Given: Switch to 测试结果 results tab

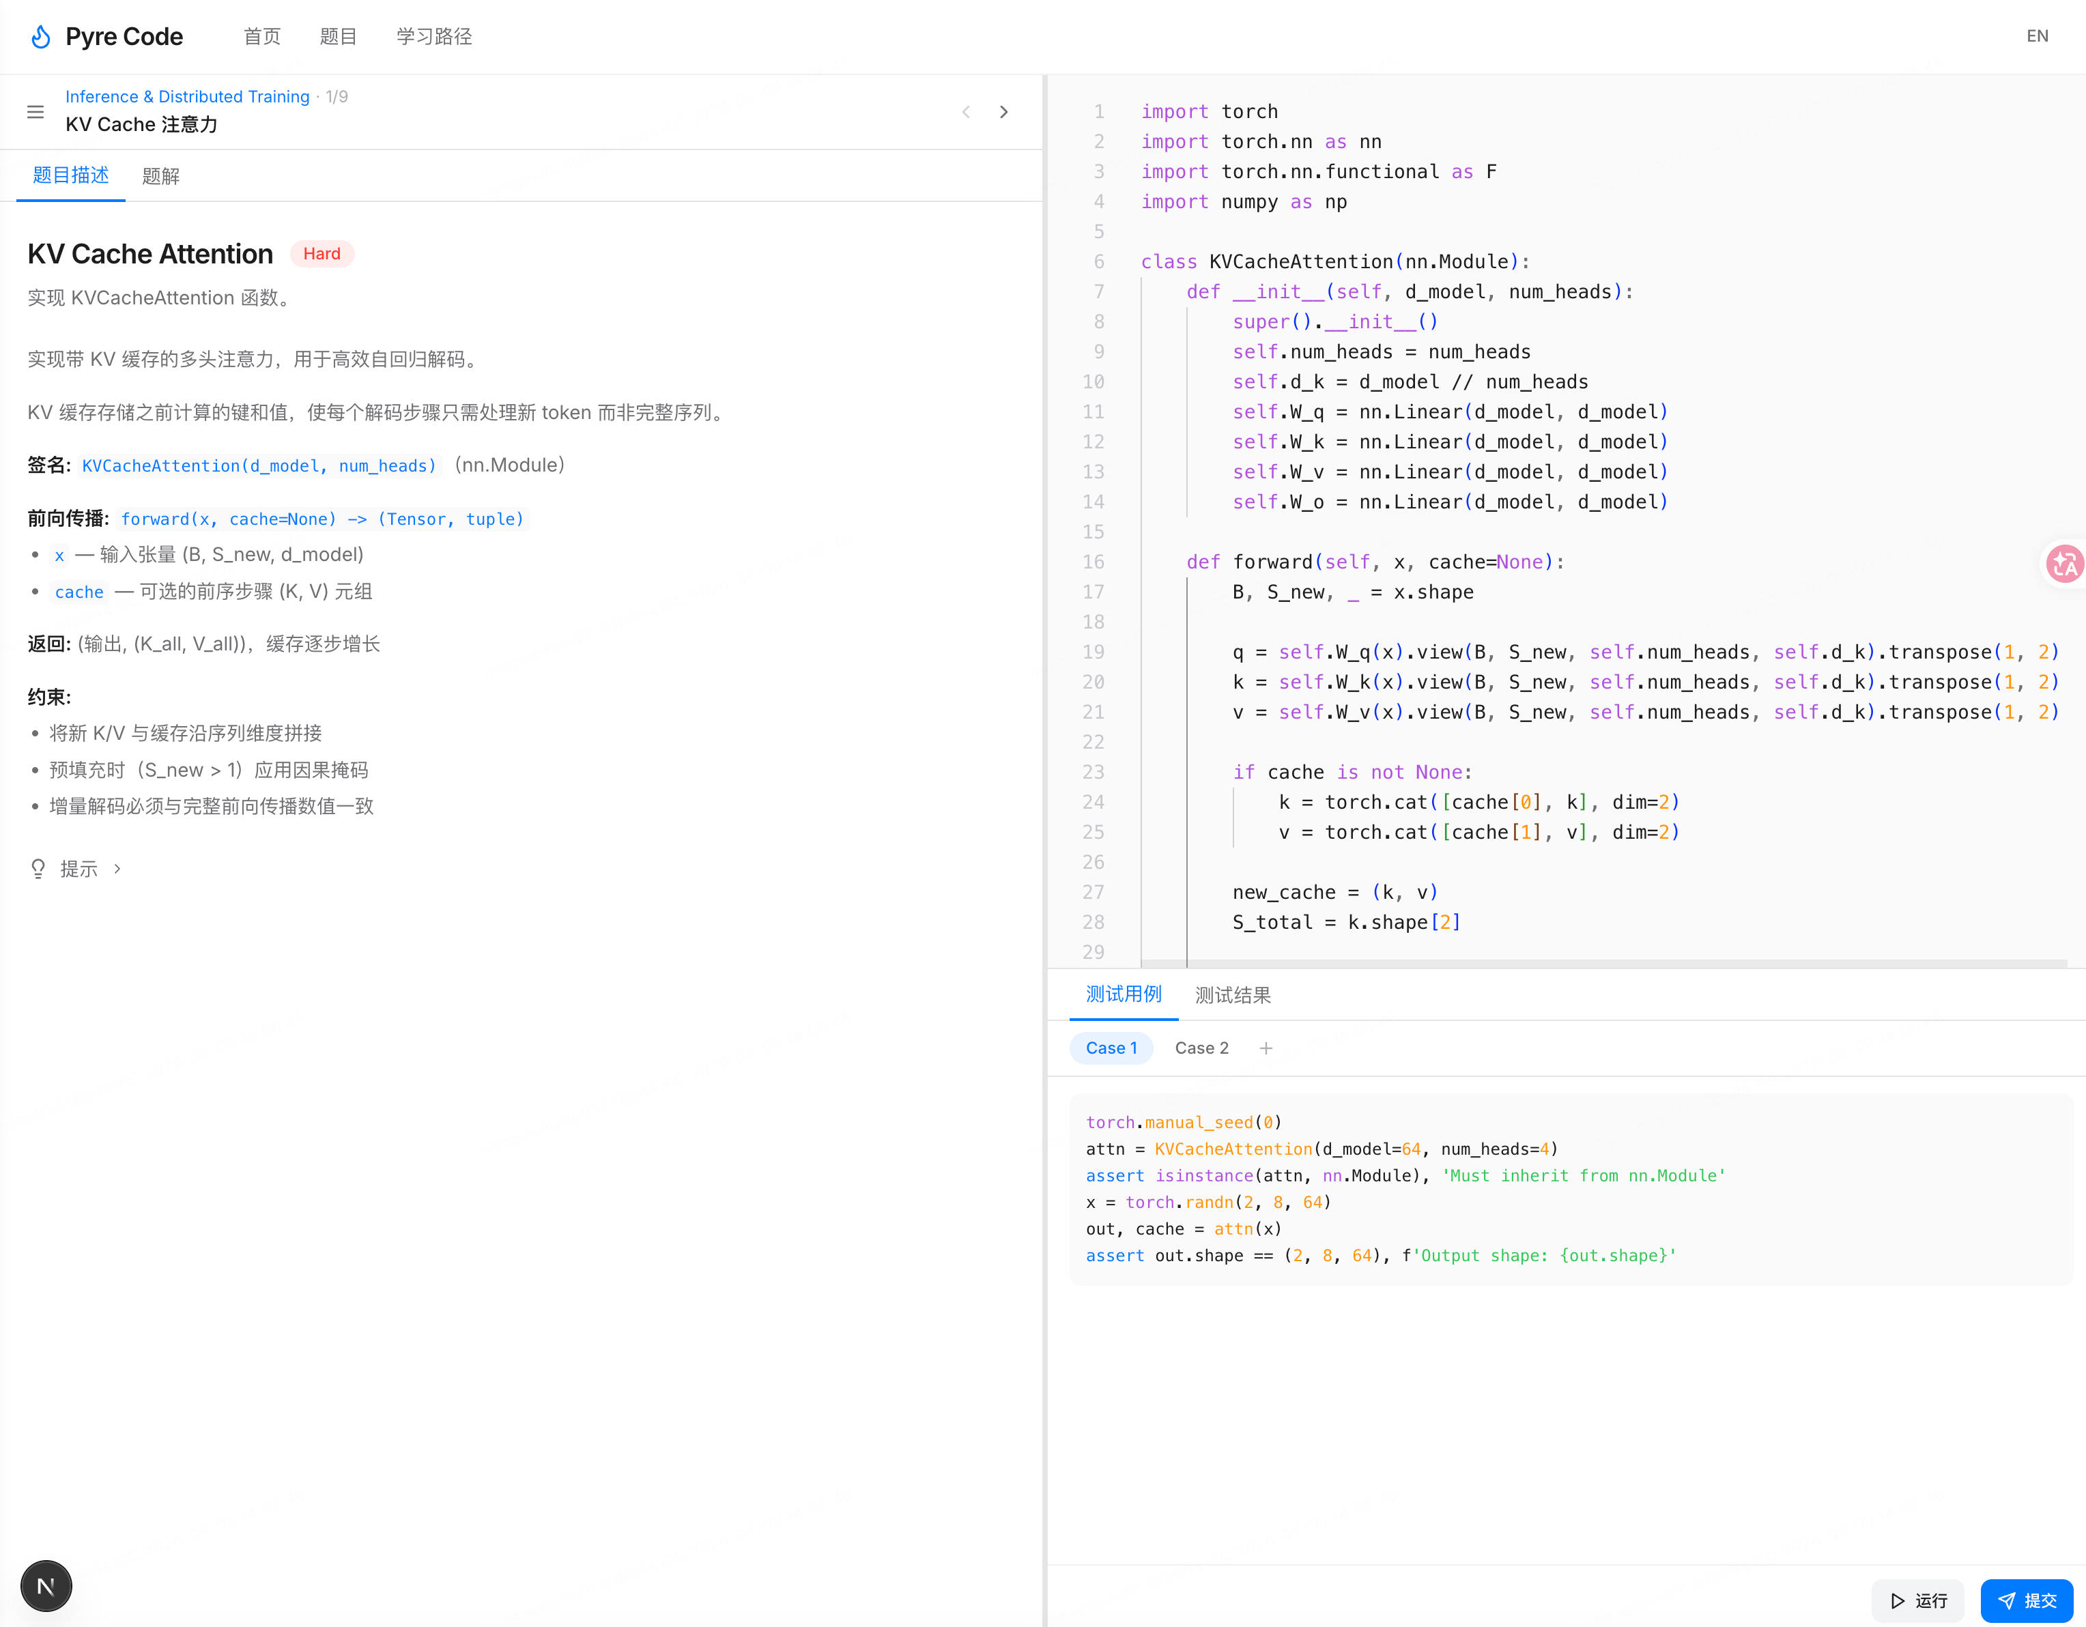Looking at the screenshot, I should coord(1232,995).
